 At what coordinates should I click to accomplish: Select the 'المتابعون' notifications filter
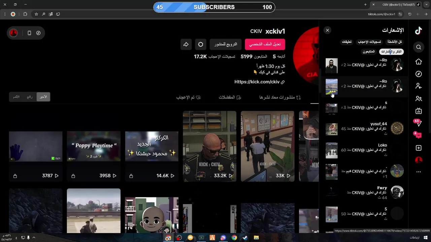tap(368, 51)
